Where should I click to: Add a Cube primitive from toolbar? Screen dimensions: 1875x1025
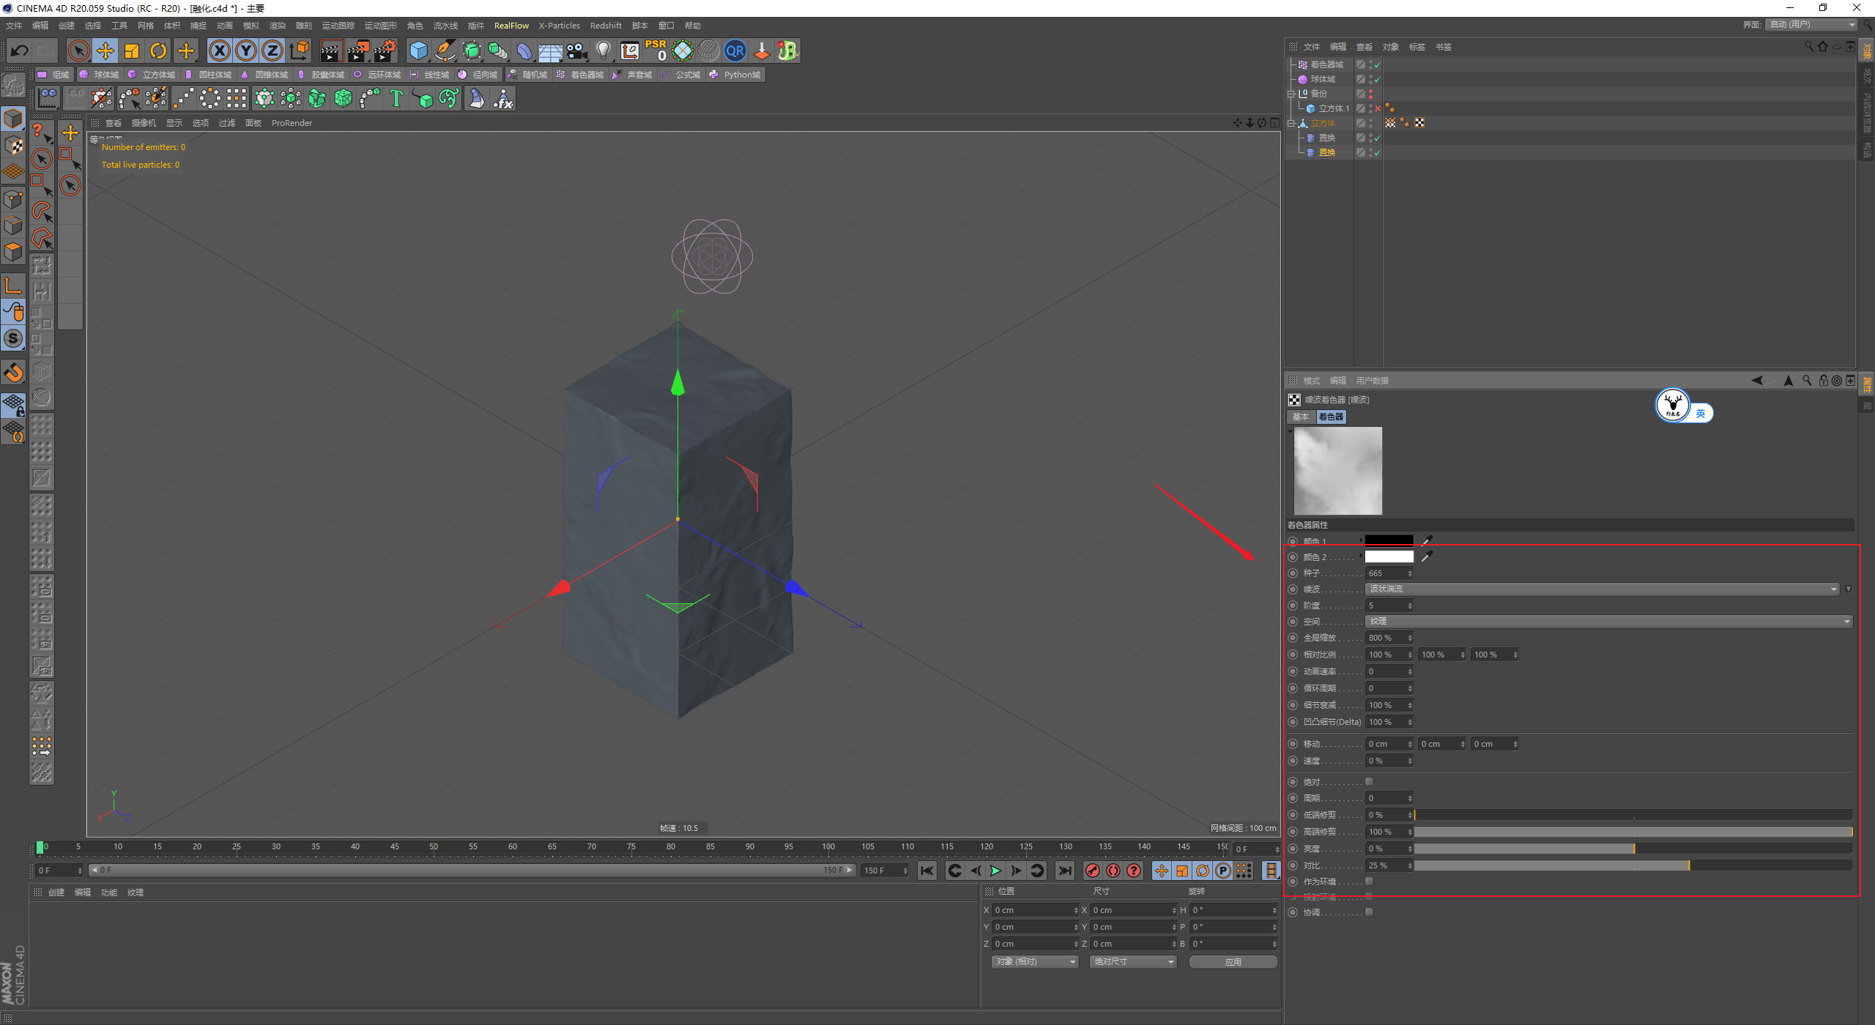click(418, 51)
